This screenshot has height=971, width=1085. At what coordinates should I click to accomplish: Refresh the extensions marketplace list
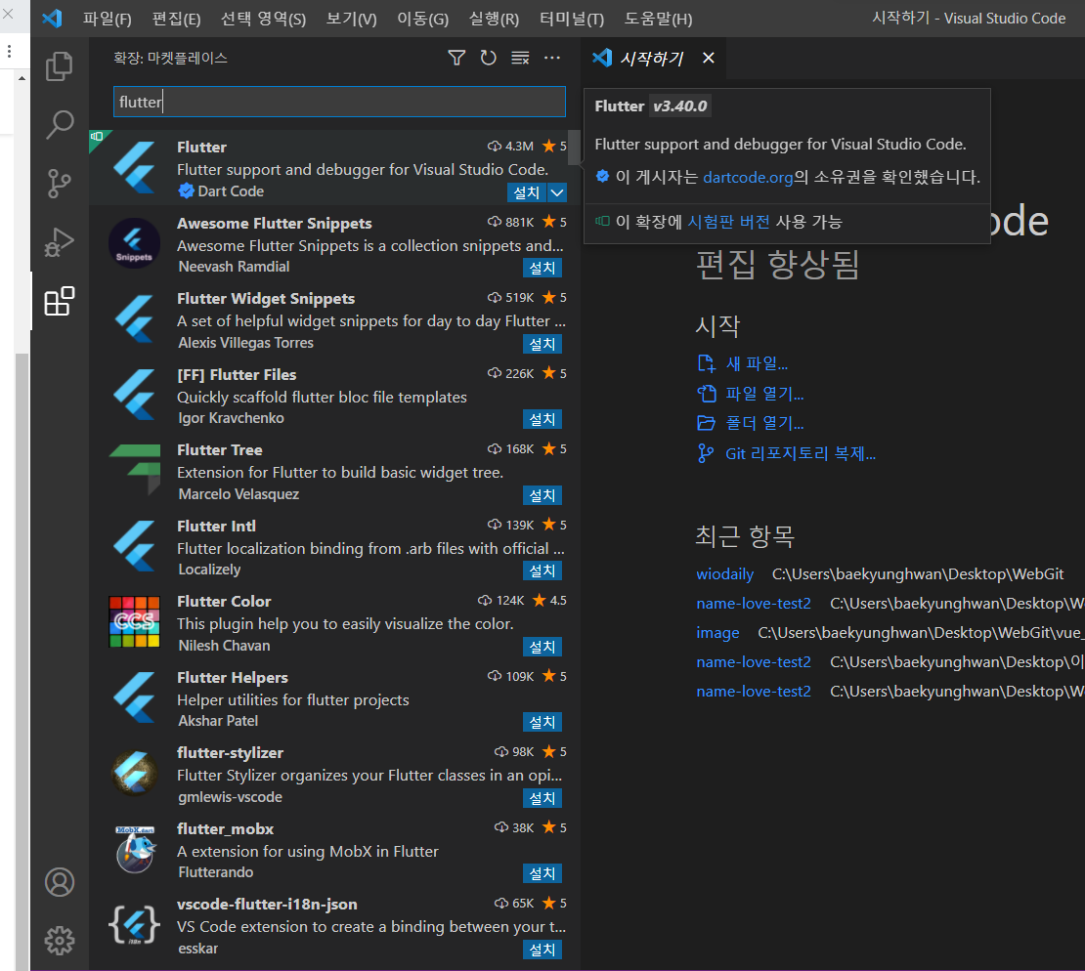(489, 58)
